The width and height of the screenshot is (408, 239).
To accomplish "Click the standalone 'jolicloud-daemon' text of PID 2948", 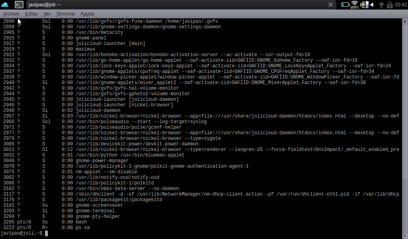I will coord(98,110).
